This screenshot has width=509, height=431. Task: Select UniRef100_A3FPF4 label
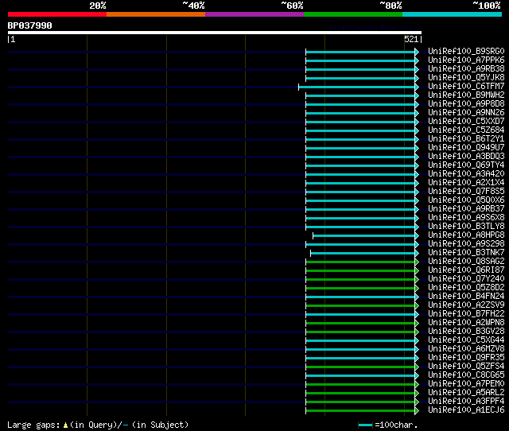point(466,402)
